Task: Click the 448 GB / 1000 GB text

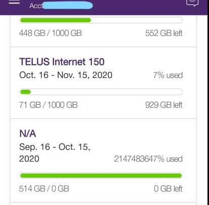Action: 50,33
